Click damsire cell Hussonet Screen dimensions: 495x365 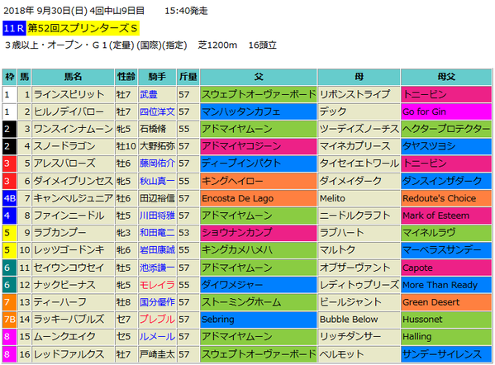point(446,320)
